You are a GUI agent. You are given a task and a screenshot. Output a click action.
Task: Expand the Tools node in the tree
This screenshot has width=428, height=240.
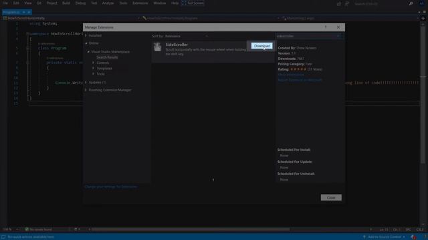pyautogui.click(x=94, y=74)
